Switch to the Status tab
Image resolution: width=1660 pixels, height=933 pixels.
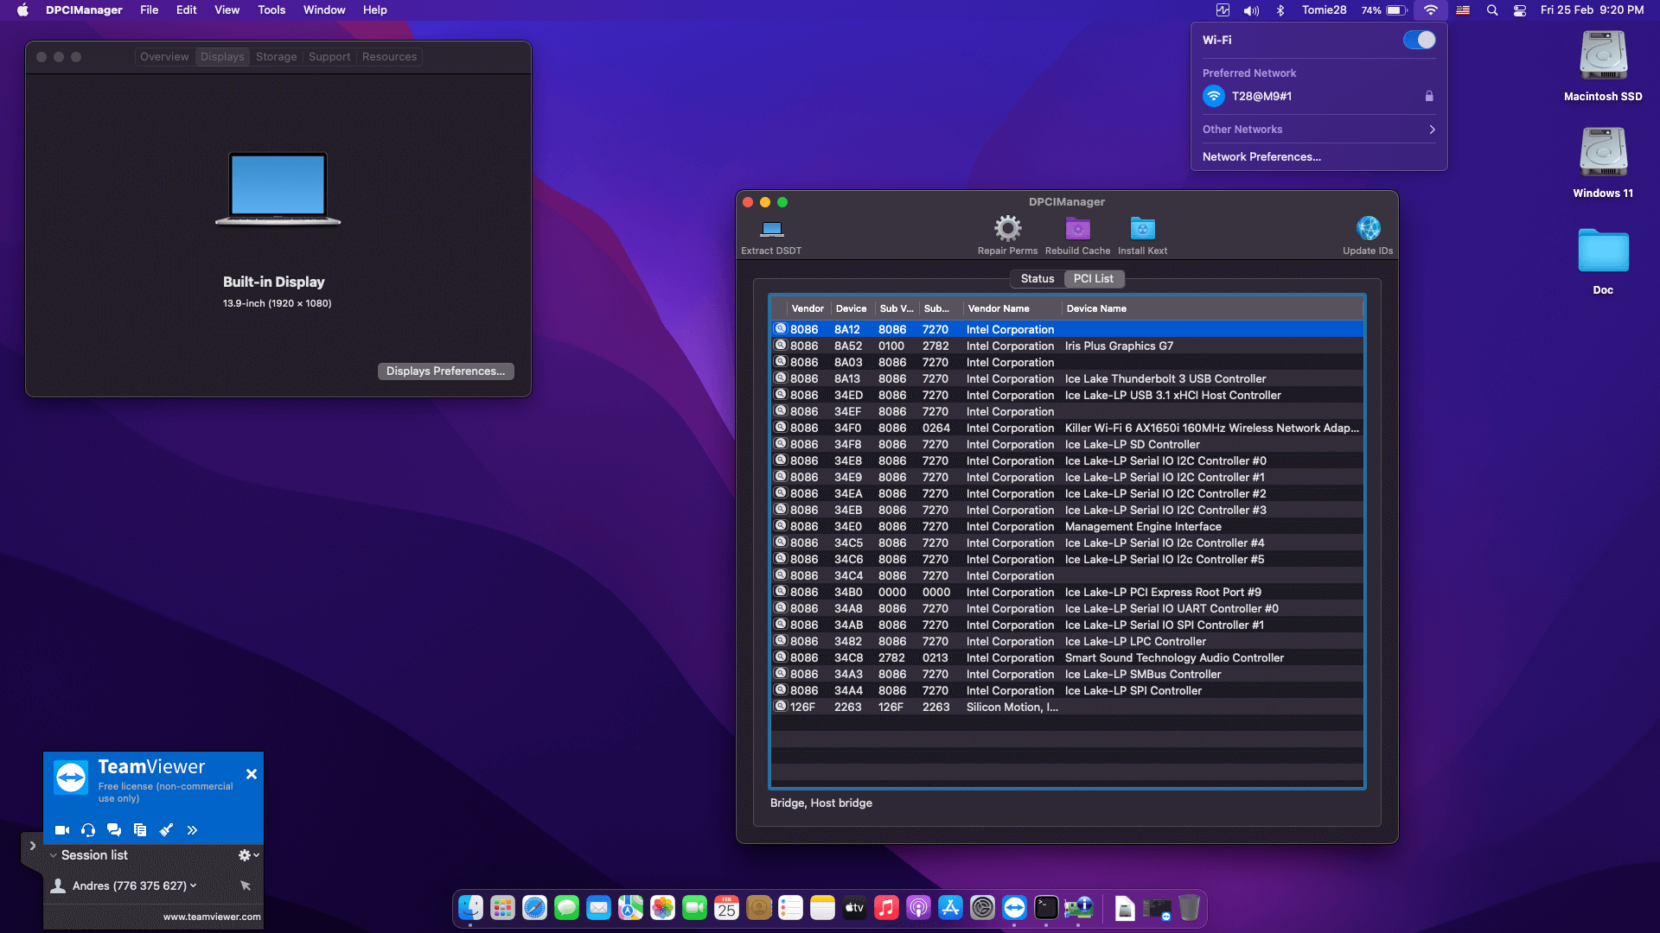click(1037, 278)
